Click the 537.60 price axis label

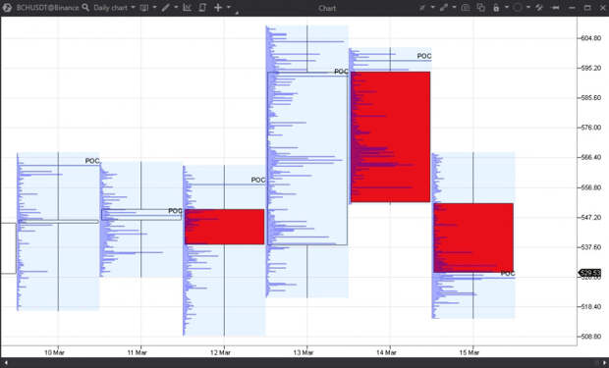pyautogui.click(x=591, y=247)
